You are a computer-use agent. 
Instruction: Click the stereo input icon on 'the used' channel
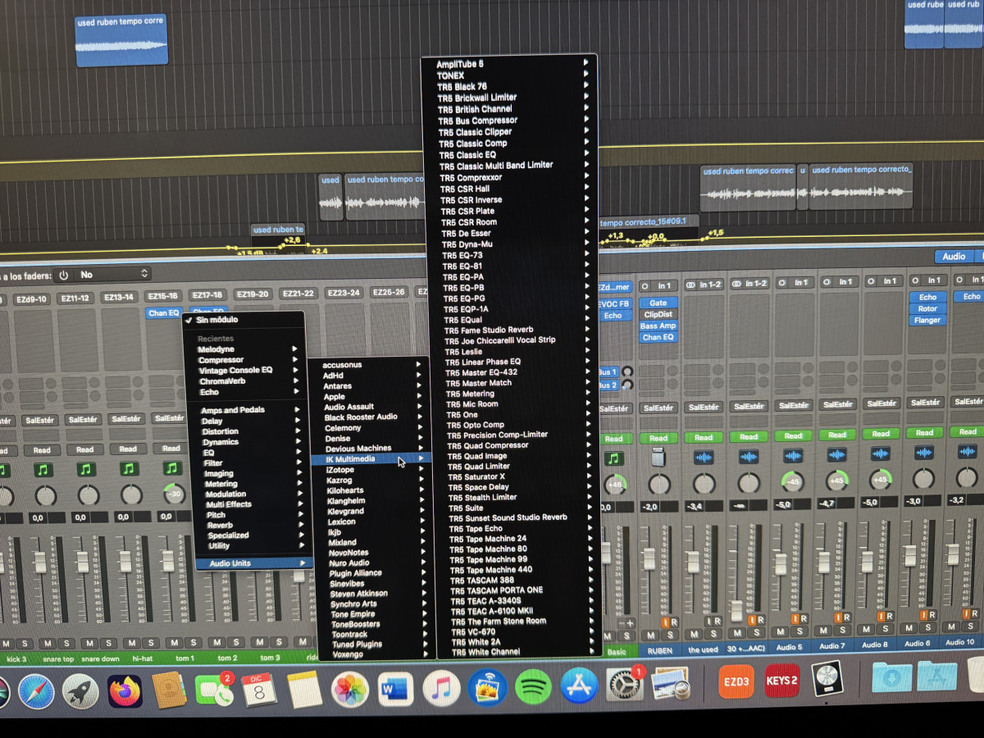point(691,285)
